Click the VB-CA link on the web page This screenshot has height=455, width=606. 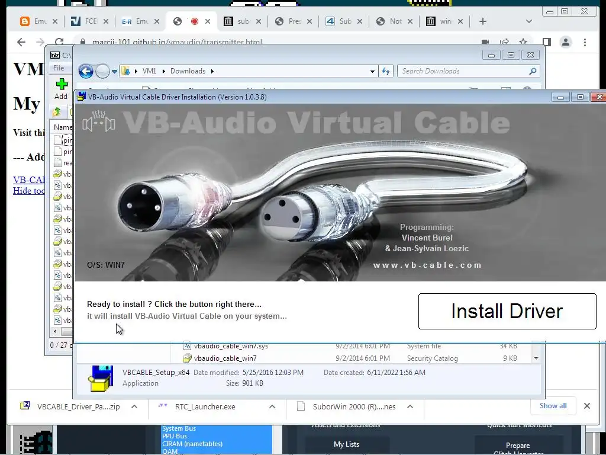pos(29,180)
